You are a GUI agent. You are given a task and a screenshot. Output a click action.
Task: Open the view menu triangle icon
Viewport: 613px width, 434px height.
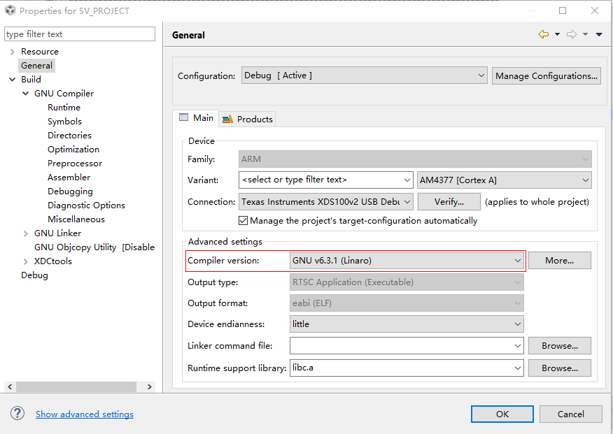click(x=599, y=34)
